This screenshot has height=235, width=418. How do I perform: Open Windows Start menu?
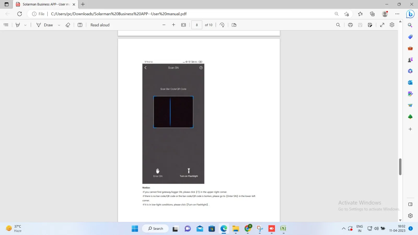(135, 228)
